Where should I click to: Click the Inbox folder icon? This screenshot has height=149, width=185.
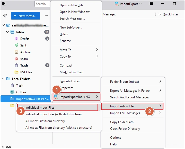[12, 32]
